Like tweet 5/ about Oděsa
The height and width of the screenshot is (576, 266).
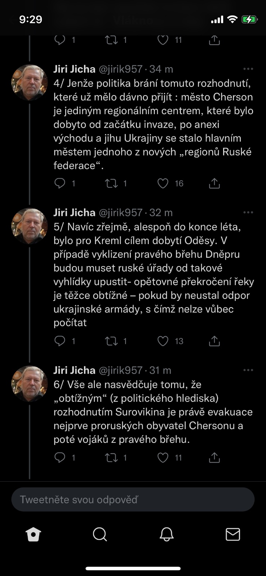coord(163,341)
